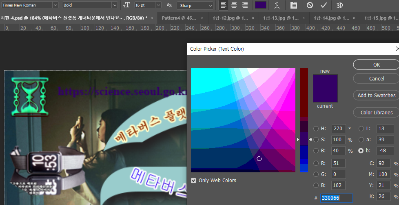Click the C cyan value field 92
The height and width of the screenshot is (205, 399).
tap(383, 163)
